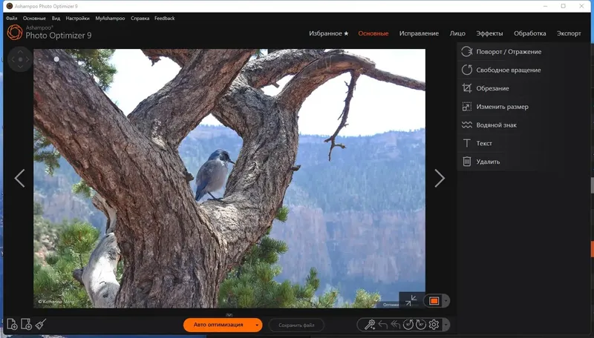Viewport: 594px width, 338px height.
Task: Switch to Экспорт tab
Action: click(569, 33)
